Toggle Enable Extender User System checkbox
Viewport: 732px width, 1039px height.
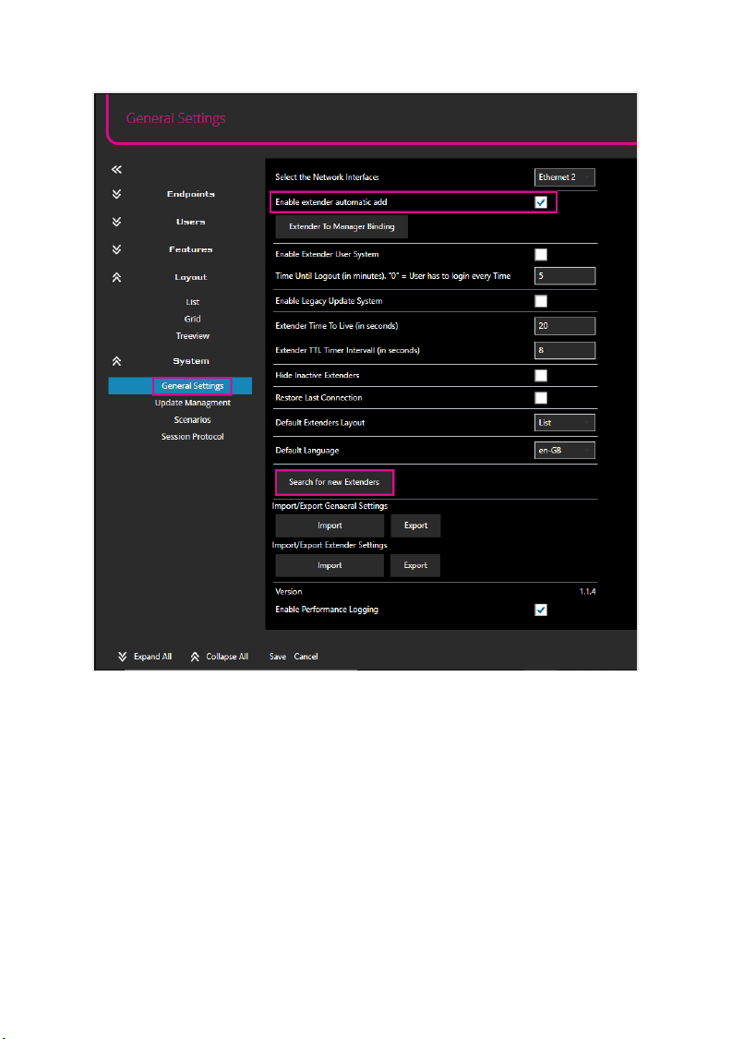[541, 255]
